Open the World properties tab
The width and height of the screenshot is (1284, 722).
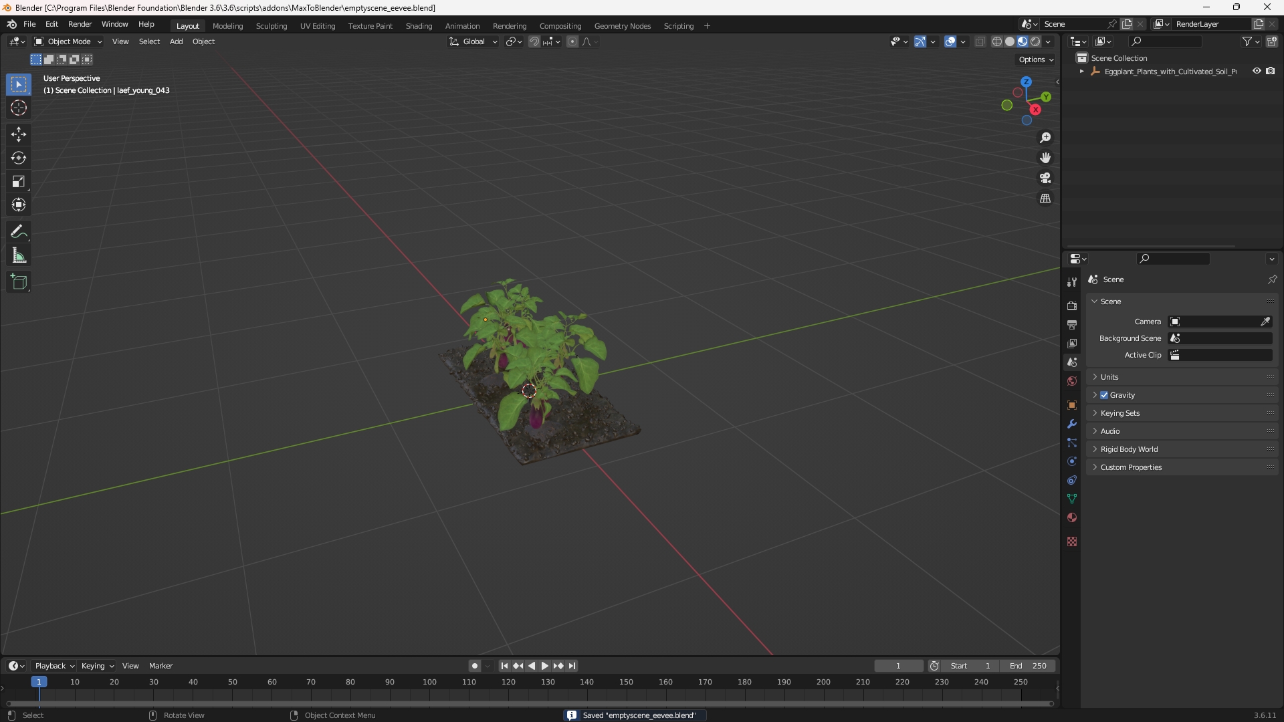click(x=1072, y=381)
